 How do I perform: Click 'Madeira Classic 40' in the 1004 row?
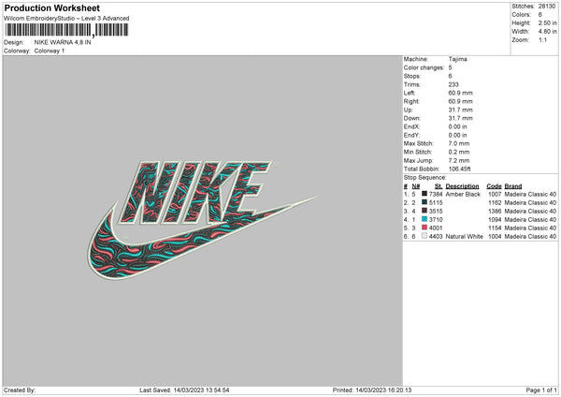[x=530, y=237]
